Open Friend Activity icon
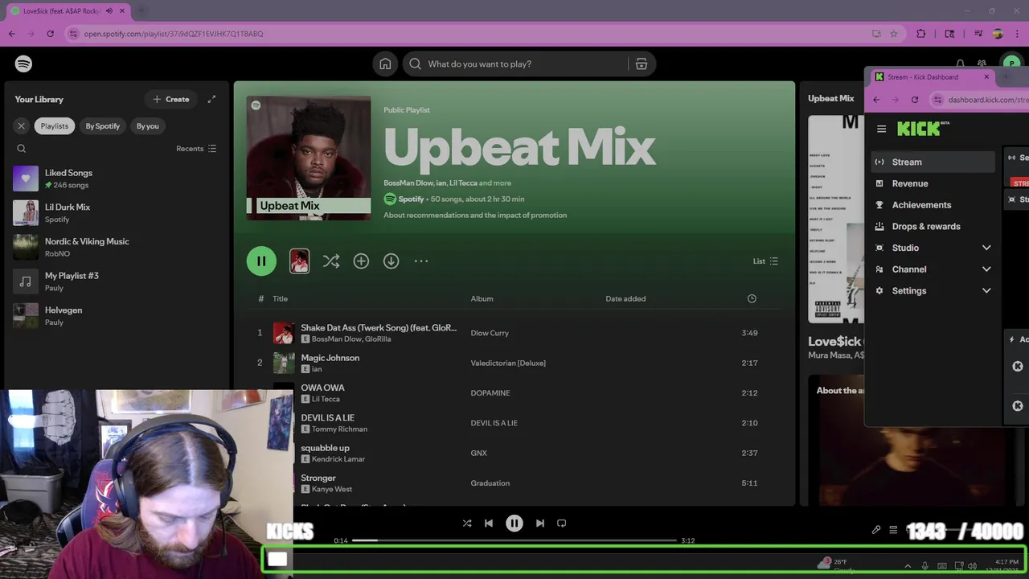Viewport: 1029px width, 579px height. [982, 64]
